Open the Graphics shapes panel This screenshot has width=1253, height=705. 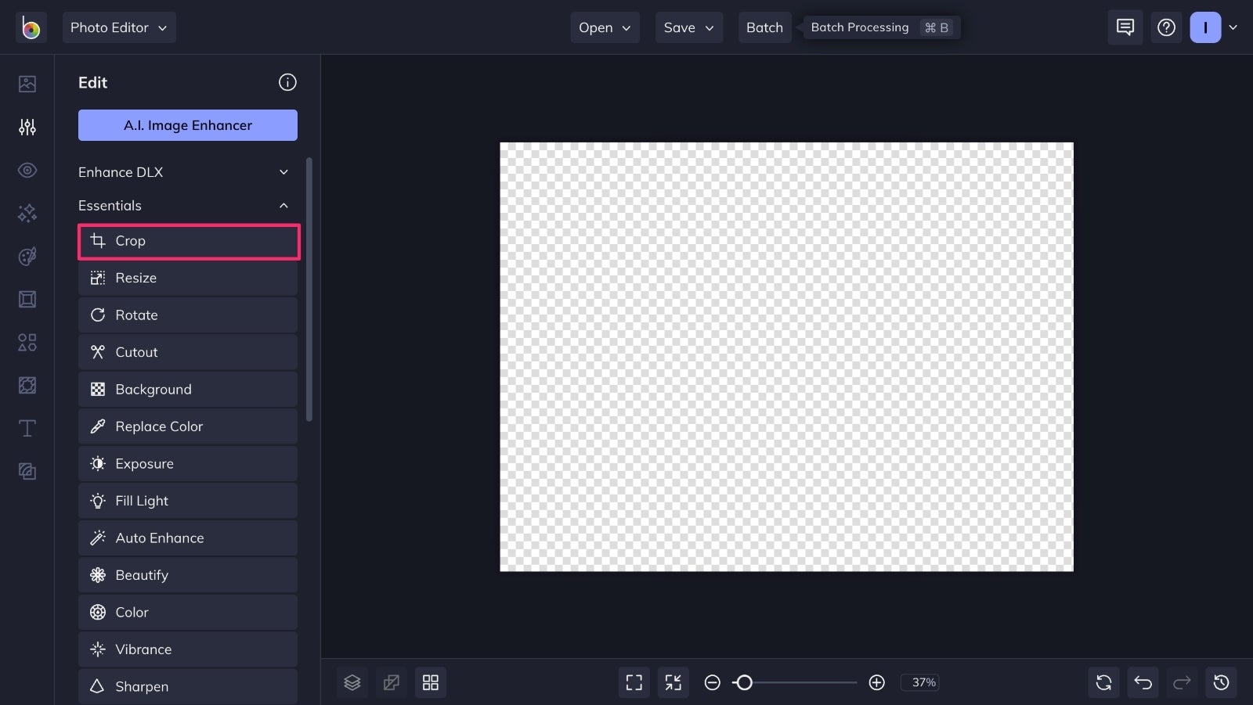click(27, 342)
